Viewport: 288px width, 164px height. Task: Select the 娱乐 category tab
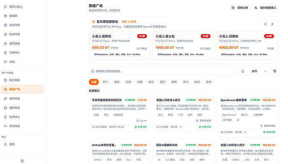tap(151, 82)
